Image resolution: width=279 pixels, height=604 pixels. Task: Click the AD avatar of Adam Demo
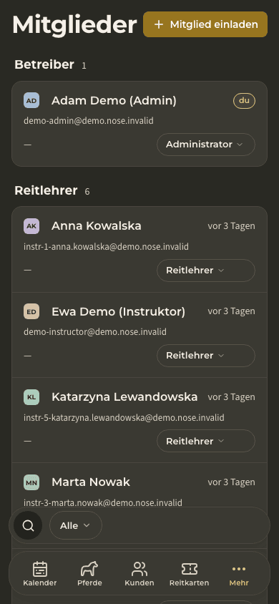31,101
